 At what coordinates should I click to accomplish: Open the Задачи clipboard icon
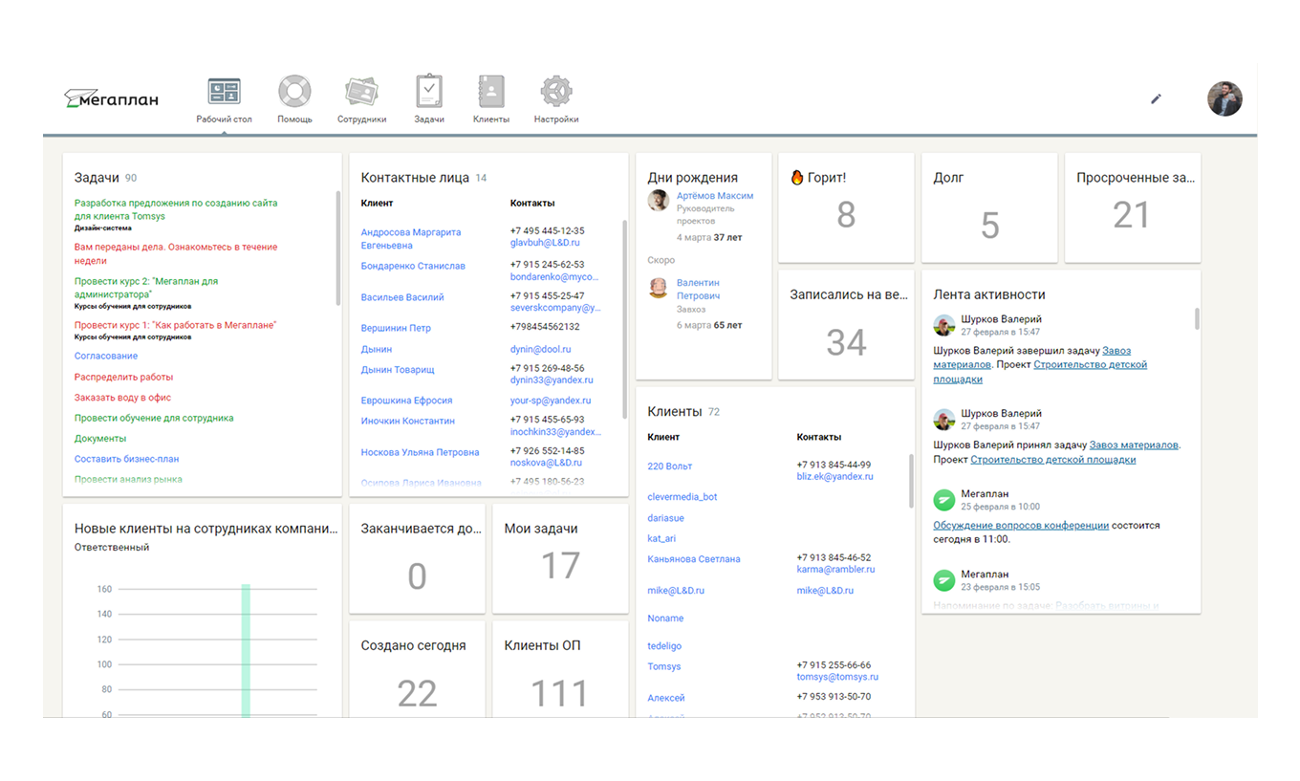coord(429,93)
